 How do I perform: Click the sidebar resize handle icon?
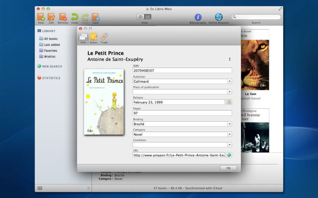(88, 188)
